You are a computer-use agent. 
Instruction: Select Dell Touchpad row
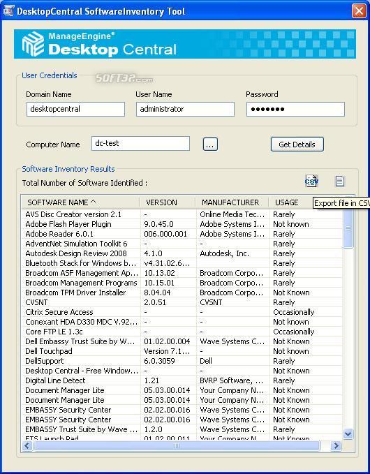coord(182,351)
